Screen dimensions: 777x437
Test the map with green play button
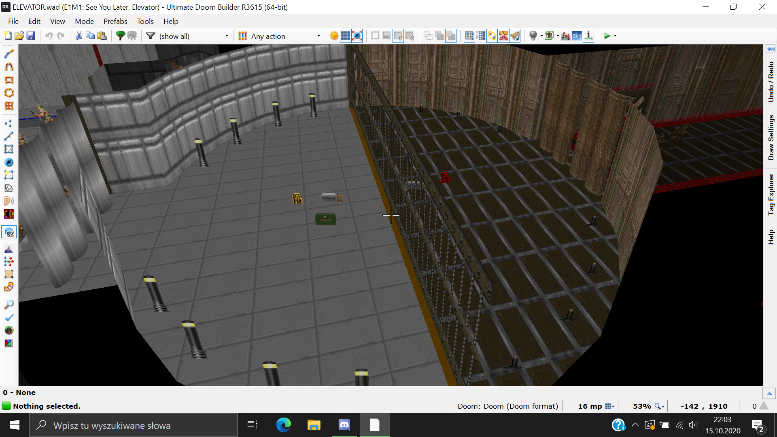coord(607,36)
